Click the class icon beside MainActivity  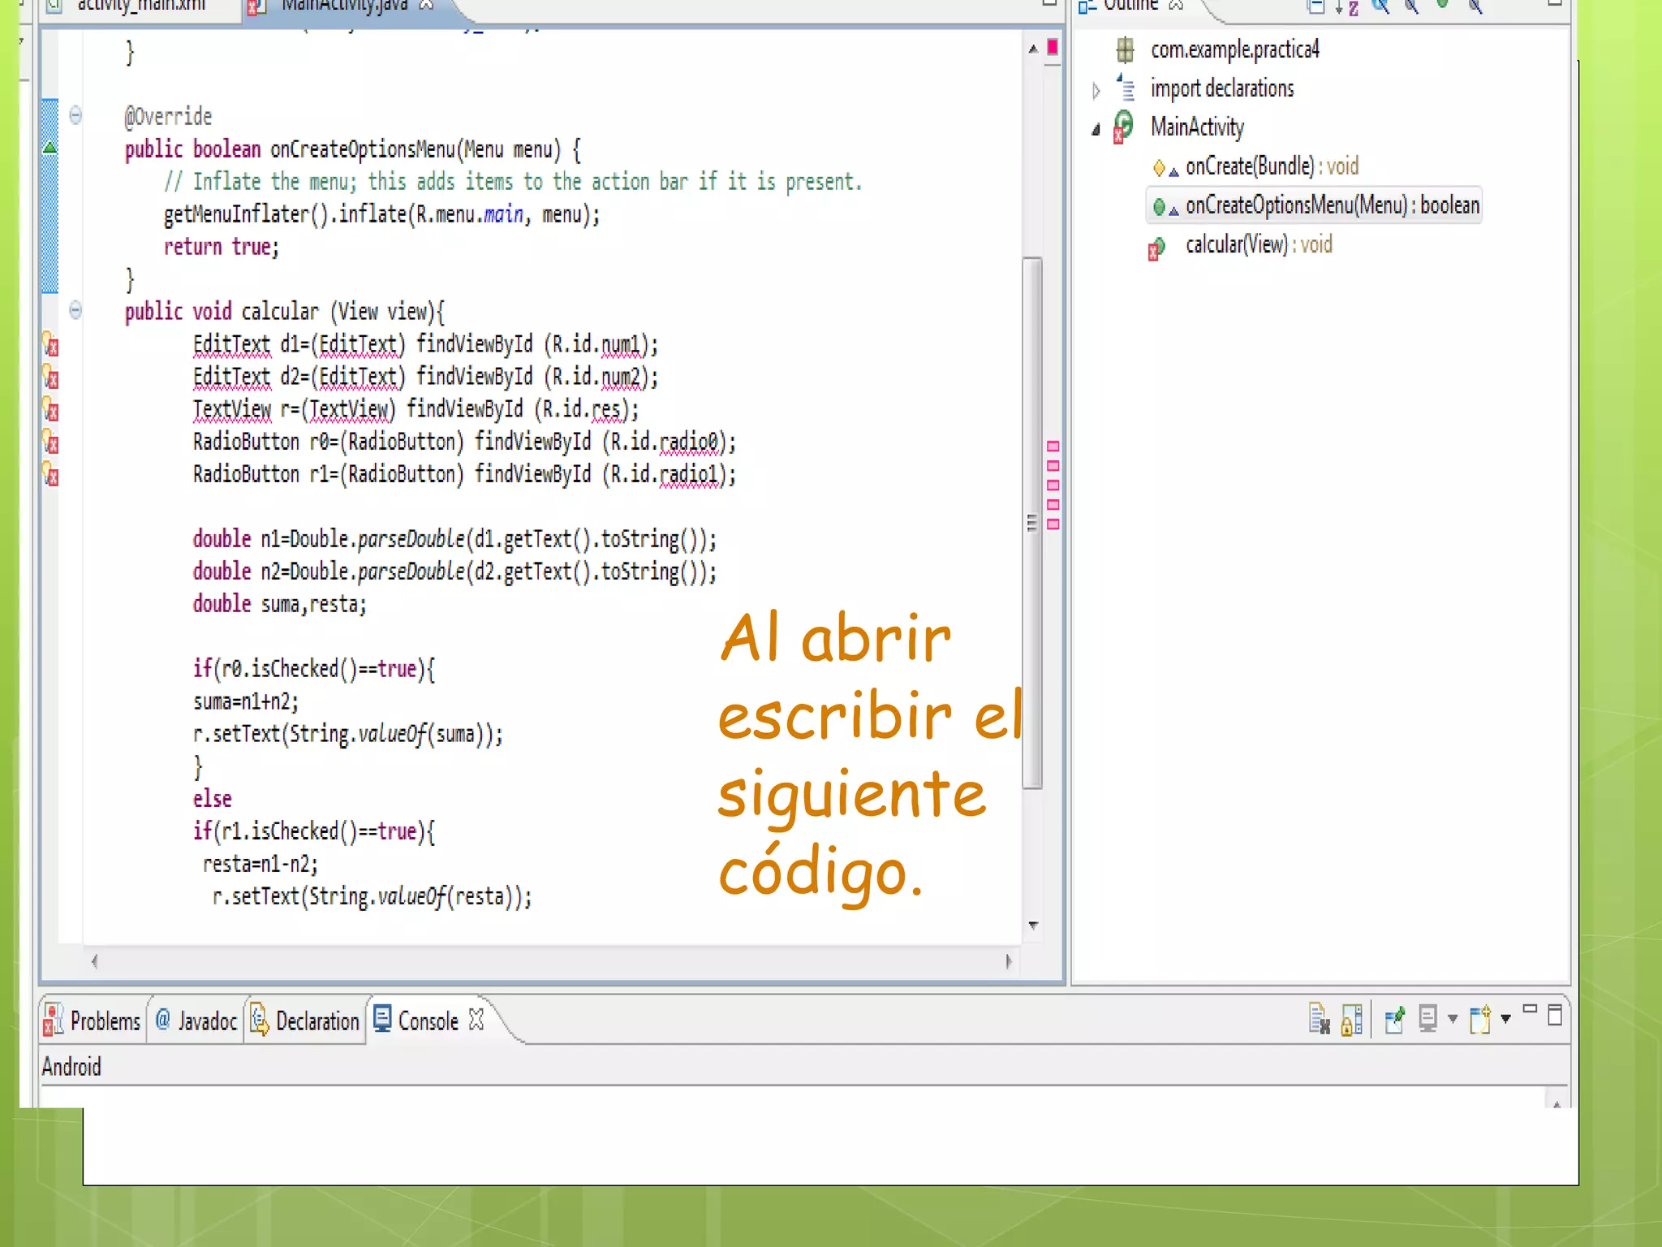tap(1124, 127)
